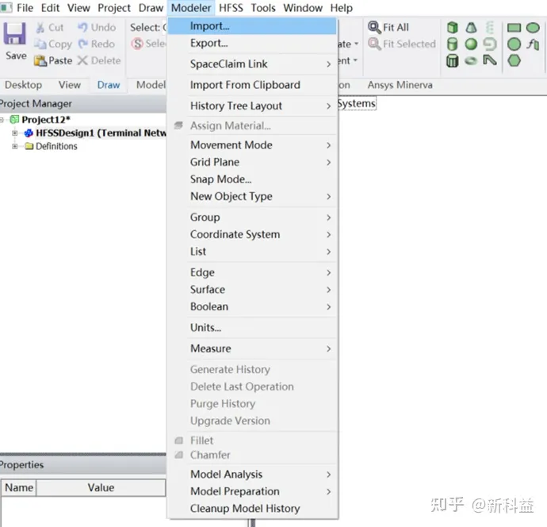Switch to the Desktop ribbon tab
547x527 pixels.
[23, 85]
